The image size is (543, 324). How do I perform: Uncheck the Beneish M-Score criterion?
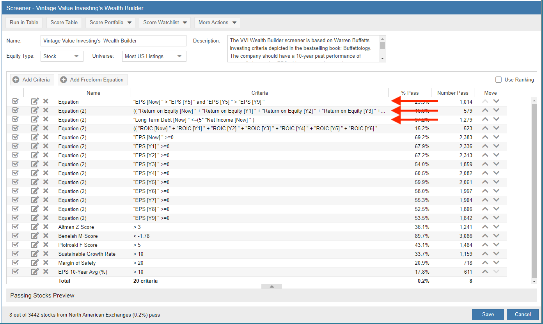(x=16, y=235)
